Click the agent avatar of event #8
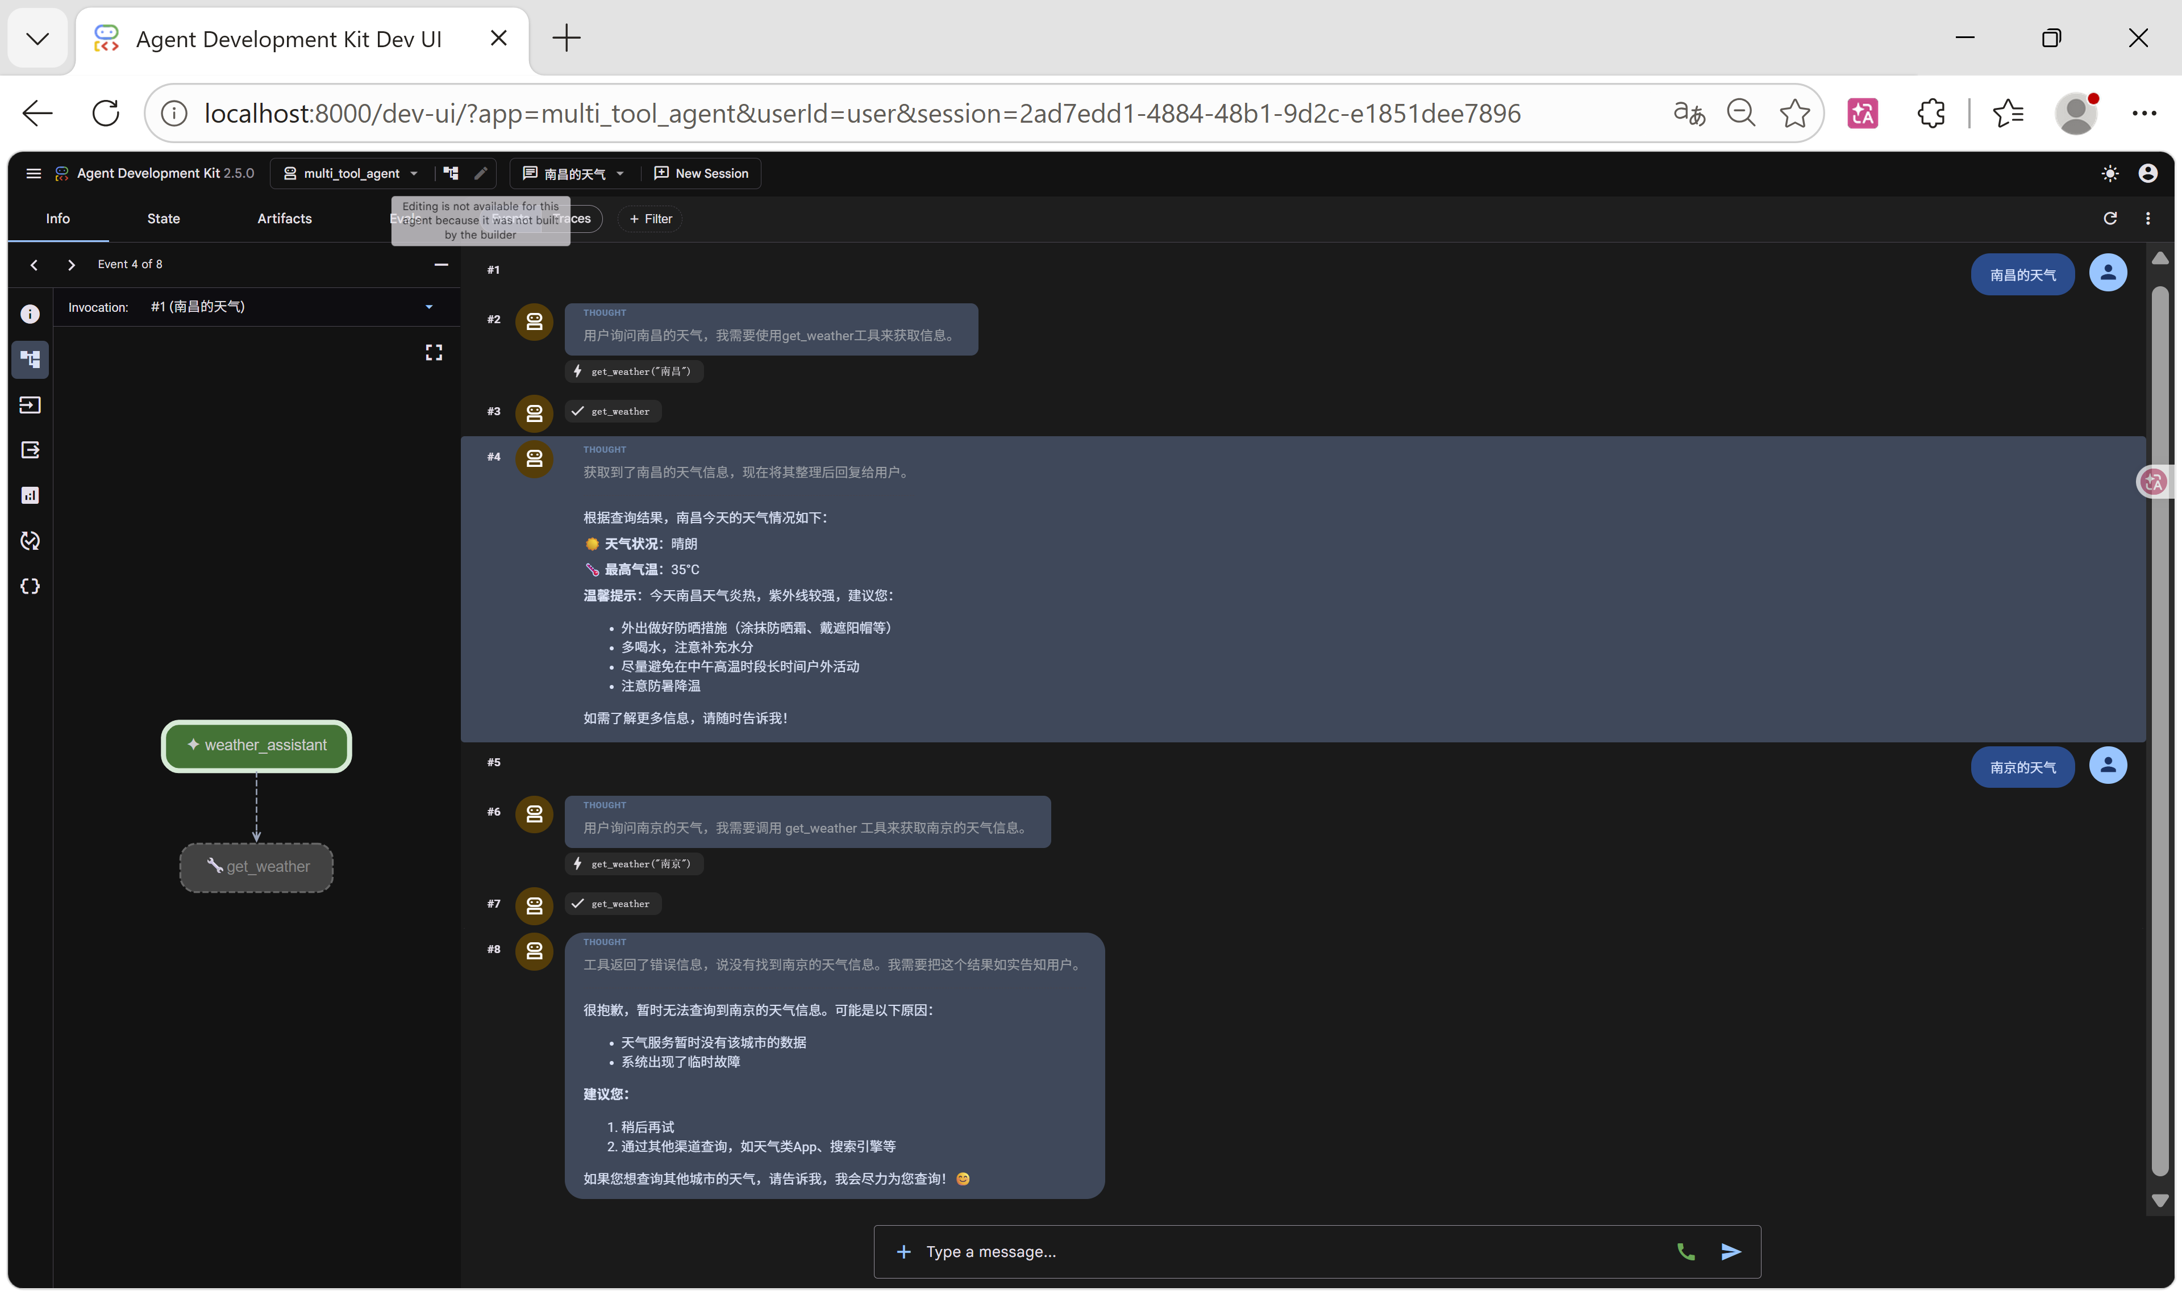 pyautogui.click(x=534, y=951)
